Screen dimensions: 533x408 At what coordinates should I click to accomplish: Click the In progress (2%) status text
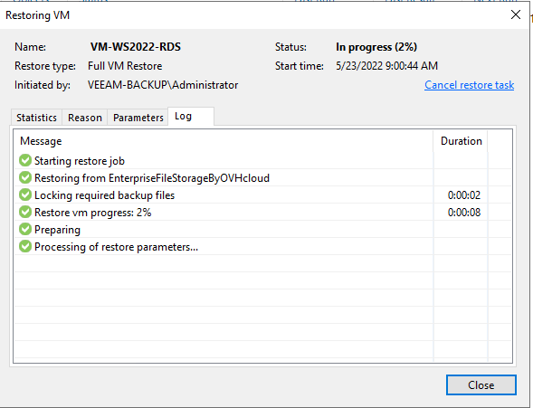coord(376,47)
